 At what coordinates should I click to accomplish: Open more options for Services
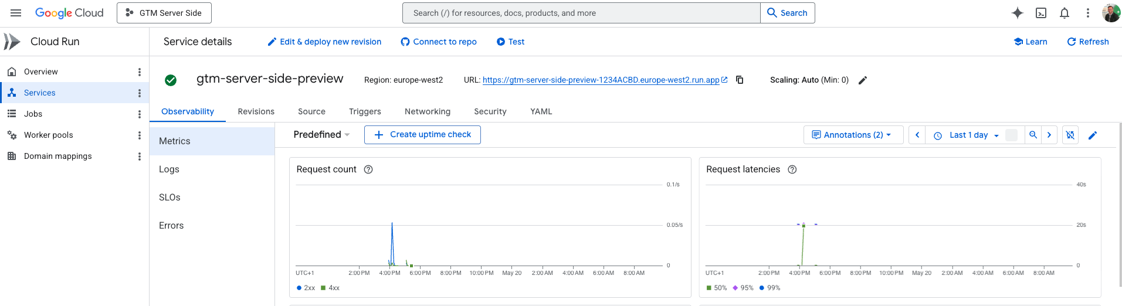[139, 93]
